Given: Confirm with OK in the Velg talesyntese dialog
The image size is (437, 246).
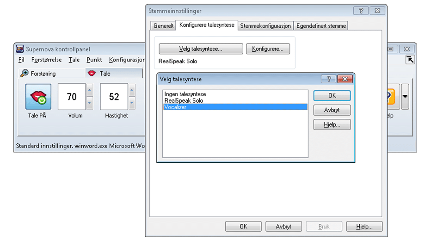Looking at the screenshot, I should pyautogui.click(x=332, y=96).
